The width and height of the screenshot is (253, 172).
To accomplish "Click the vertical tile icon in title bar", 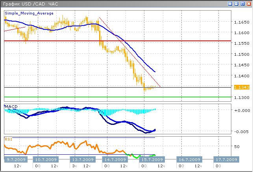I will pos(231,4).
